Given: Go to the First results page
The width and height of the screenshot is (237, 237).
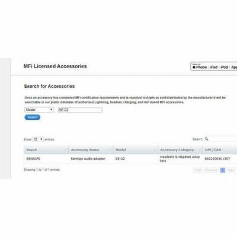Looking at the screenshot, I should pos(198,170).
